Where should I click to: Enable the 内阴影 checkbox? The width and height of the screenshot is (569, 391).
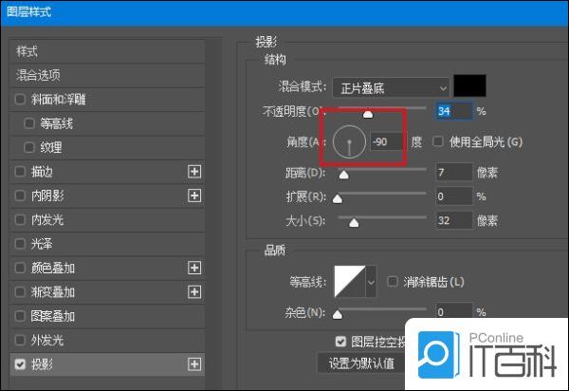click(20, 195)
